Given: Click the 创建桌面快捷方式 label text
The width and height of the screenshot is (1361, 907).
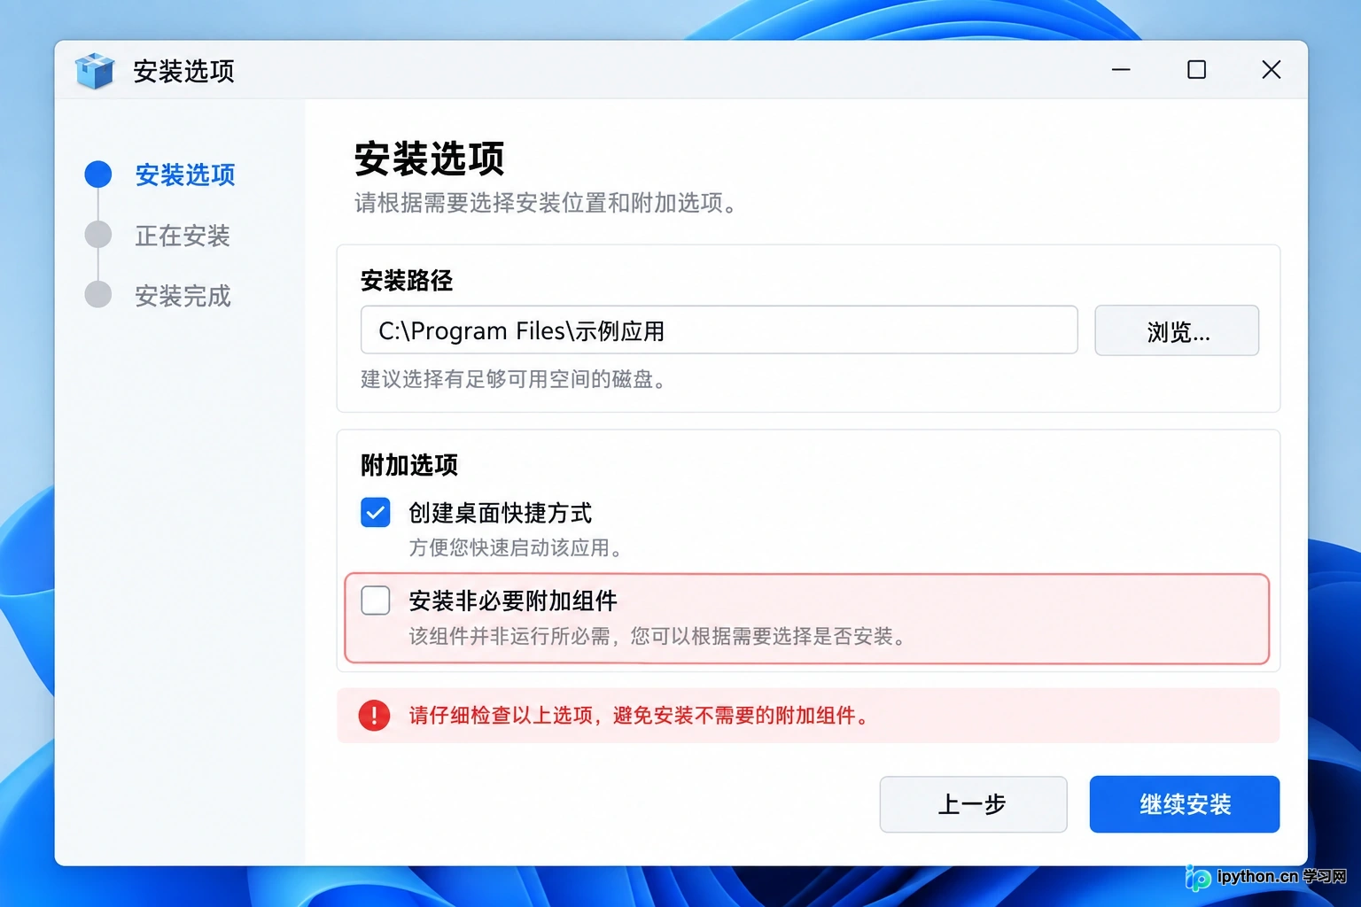Looking at the screenshot, I should pos(500,513).
